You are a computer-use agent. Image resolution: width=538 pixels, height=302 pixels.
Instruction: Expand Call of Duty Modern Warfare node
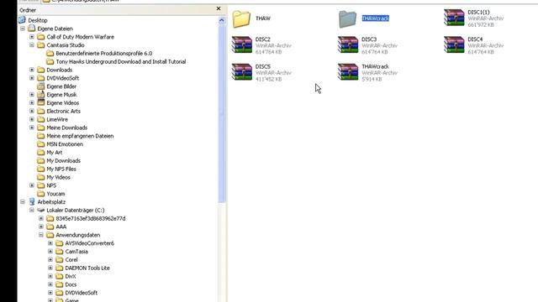click(32, 37)
